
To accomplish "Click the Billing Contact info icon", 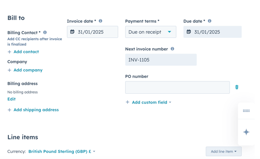I will (45, 32).
